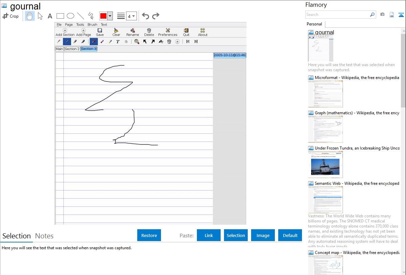Viewport: 406px width, 275px height.
Task: Select the italic T text tool
Action: pyautogui.click(x=118, y=41)
